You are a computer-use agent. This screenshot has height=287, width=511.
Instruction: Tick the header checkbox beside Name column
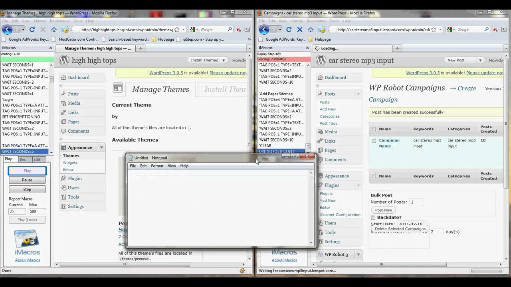click(x=374, y=129)
